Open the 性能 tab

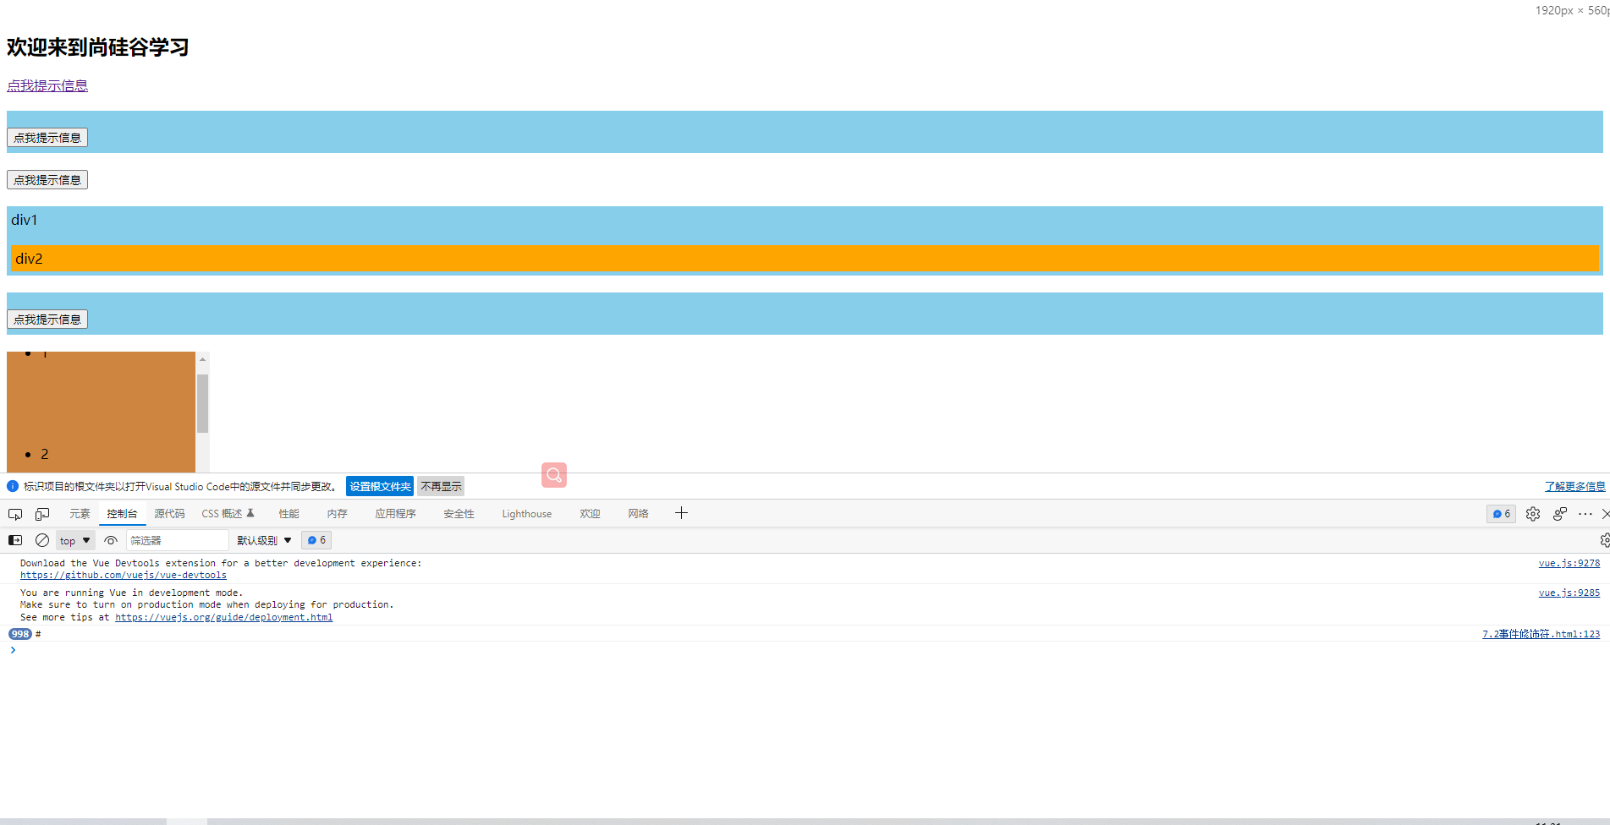click(289, 514)
